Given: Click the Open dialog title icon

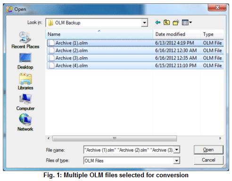Looking at the screenshot, I should [9, 9].
